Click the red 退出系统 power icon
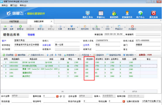The height and width of the screenshot is (105, 162). tap(154, 13)
